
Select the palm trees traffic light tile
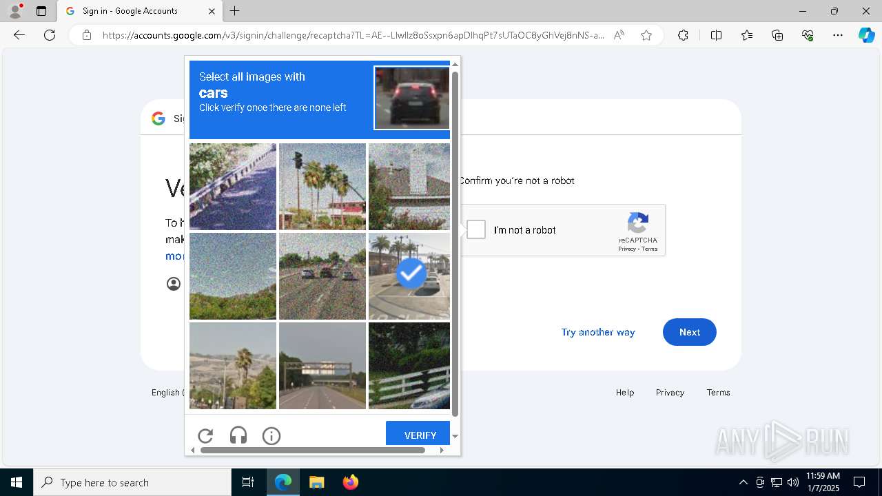[322, 187]
